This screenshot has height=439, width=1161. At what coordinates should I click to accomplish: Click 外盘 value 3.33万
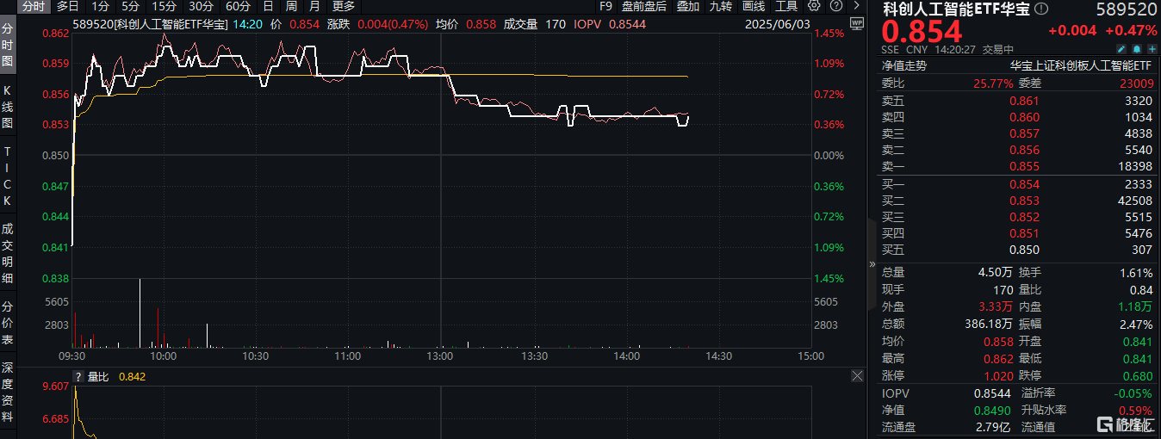tap(994, 307)
